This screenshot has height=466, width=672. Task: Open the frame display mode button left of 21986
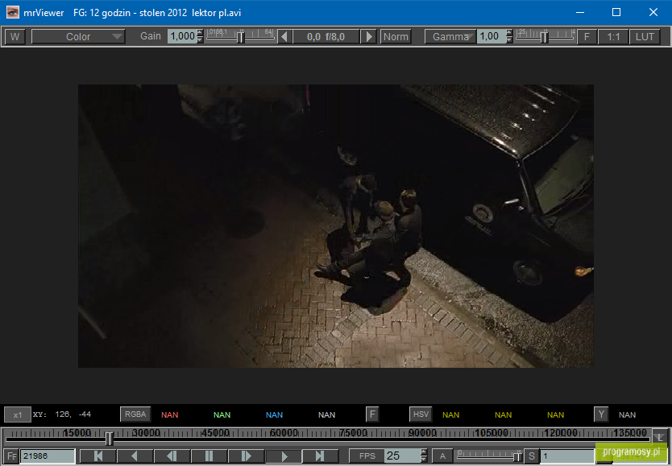point(12,456)
